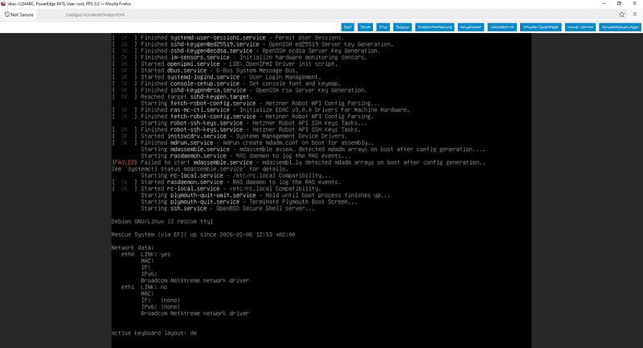Screen dimensions: 643x348
Task: Click the 'Starting ssh.service' line
Action: pos(227,208)
